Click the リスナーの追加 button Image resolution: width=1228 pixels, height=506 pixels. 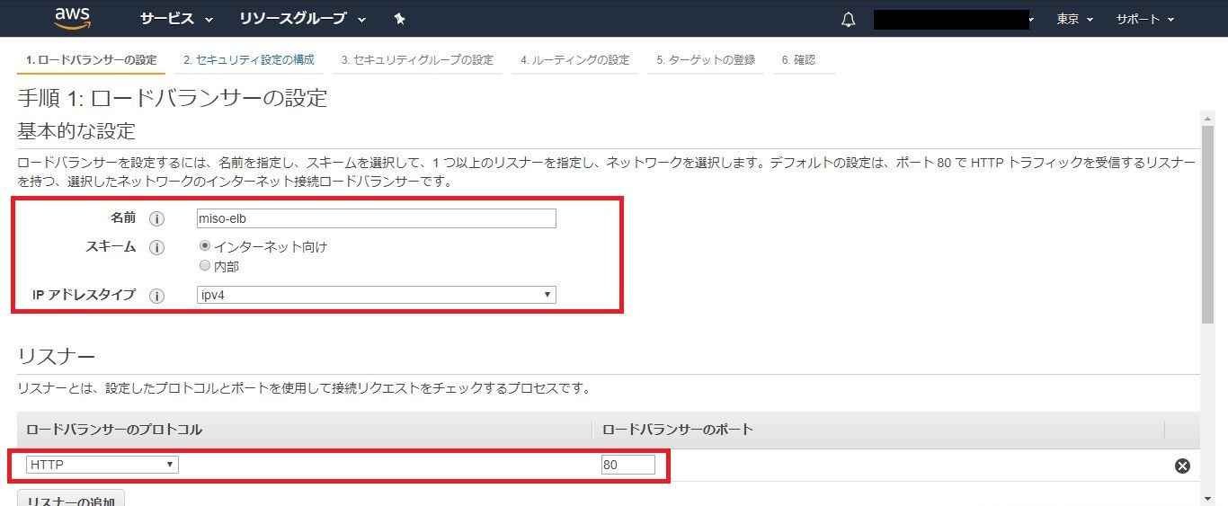[x=71, y=500]
